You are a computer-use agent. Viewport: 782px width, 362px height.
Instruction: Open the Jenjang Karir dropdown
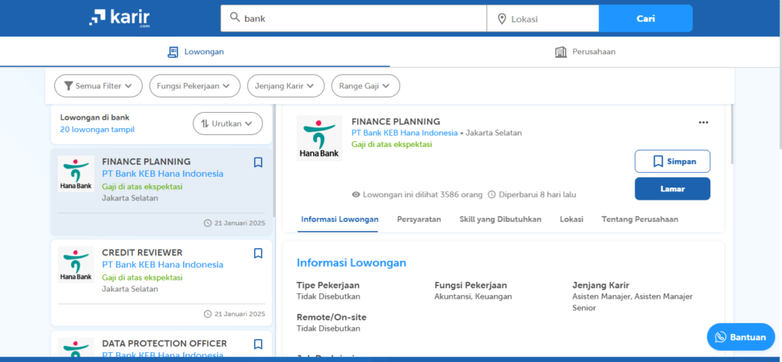point(286,85)
